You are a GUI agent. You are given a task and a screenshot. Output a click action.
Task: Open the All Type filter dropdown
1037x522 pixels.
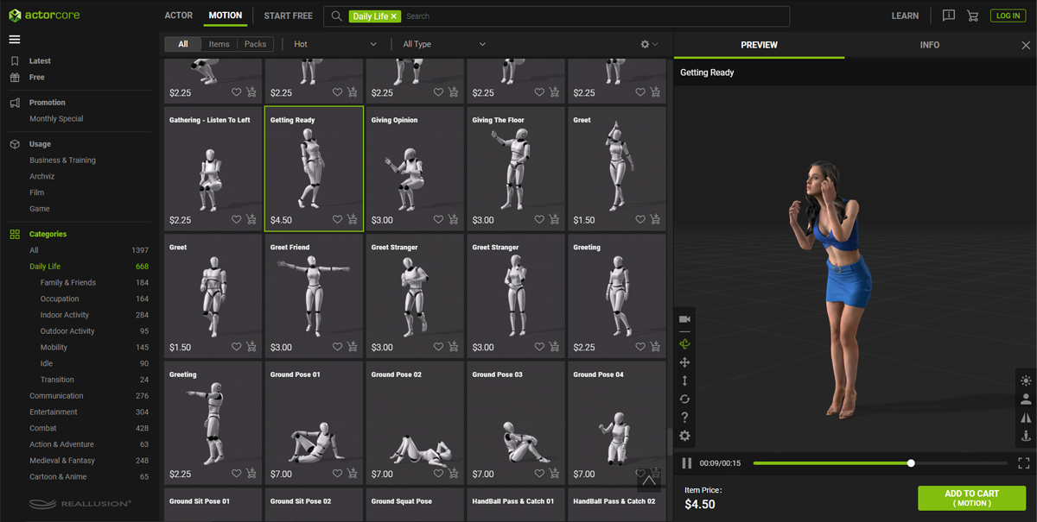[x=444, y=44]
